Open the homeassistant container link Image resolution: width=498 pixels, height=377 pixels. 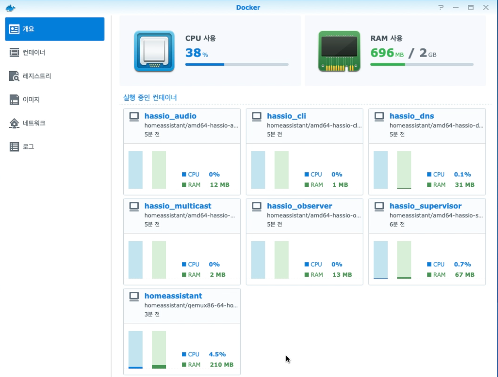pos(173,296)
